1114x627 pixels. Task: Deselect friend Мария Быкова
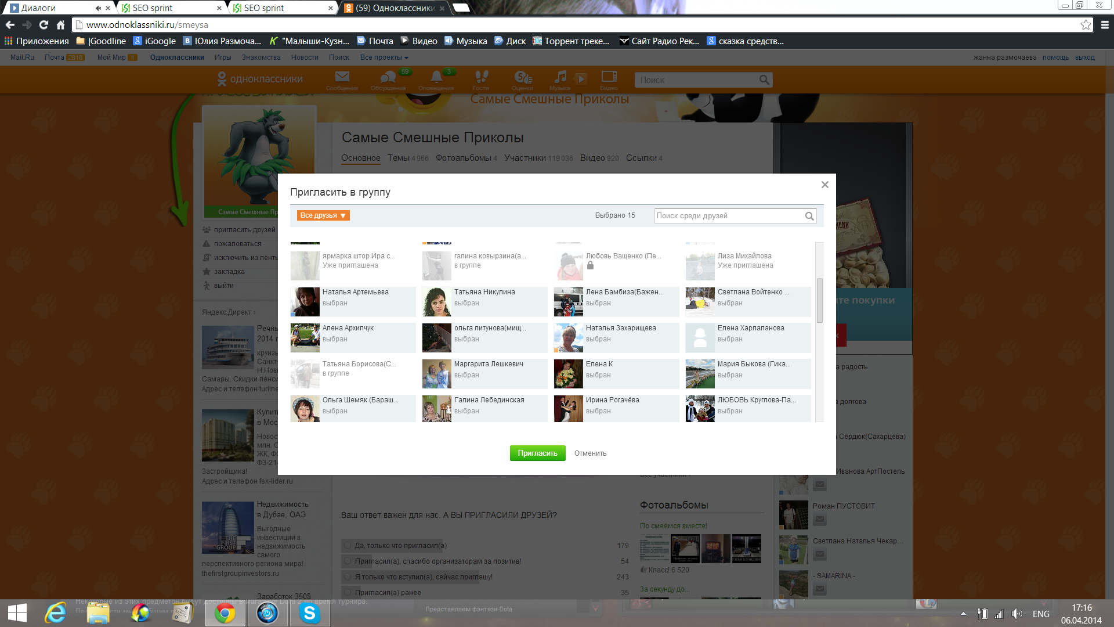[748, 373]
